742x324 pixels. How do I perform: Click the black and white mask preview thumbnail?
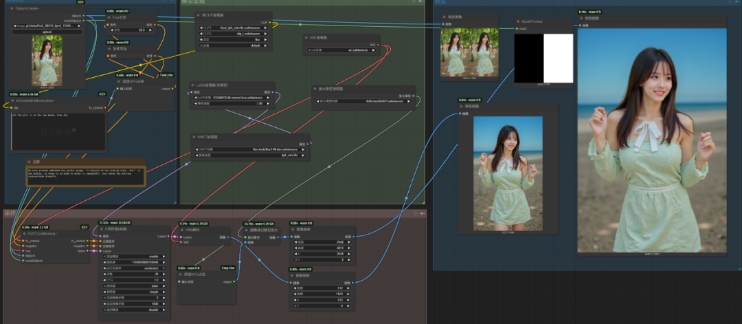(543, 58)
